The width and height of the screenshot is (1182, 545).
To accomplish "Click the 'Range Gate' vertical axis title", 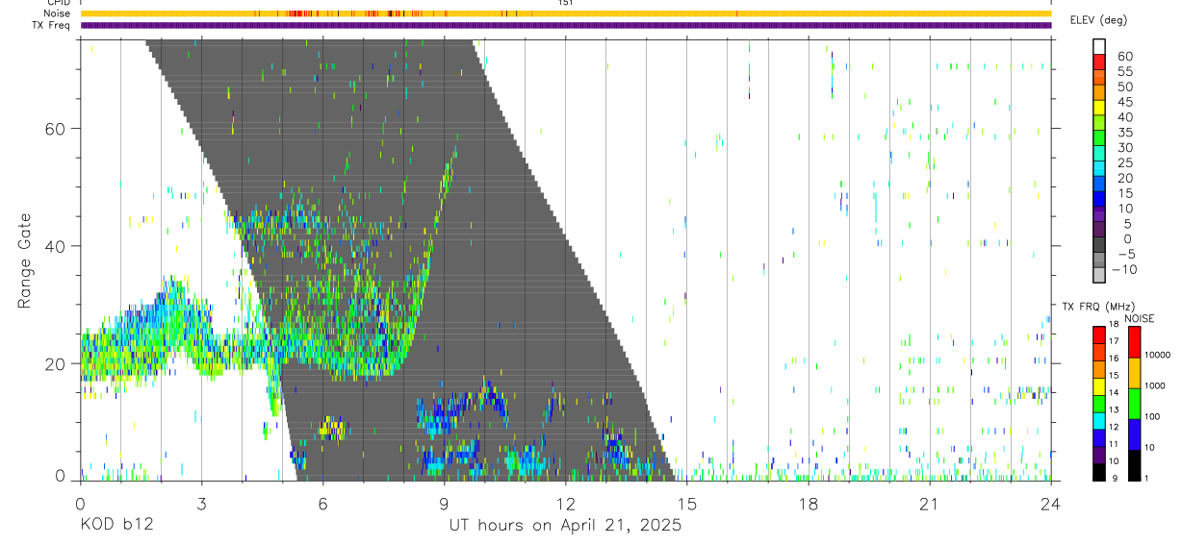I will pos(24,260).
